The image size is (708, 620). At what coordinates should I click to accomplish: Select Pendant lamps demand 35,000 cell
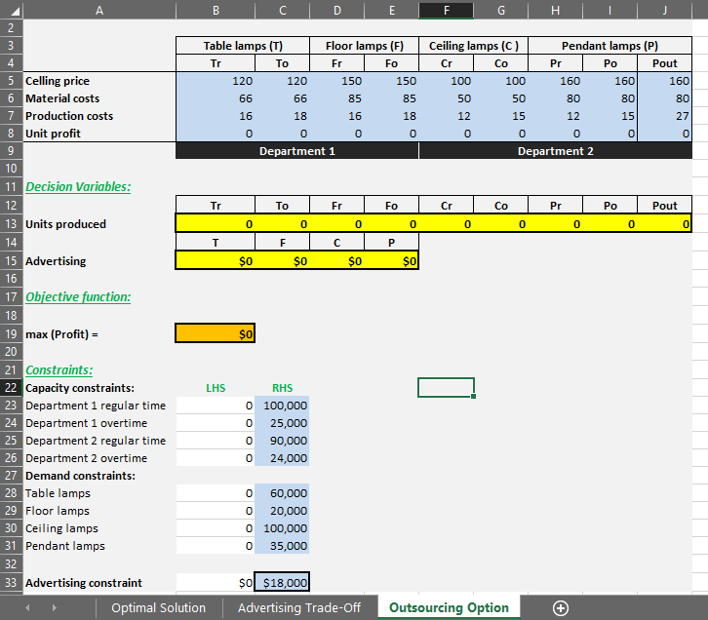tap(282, 546)
